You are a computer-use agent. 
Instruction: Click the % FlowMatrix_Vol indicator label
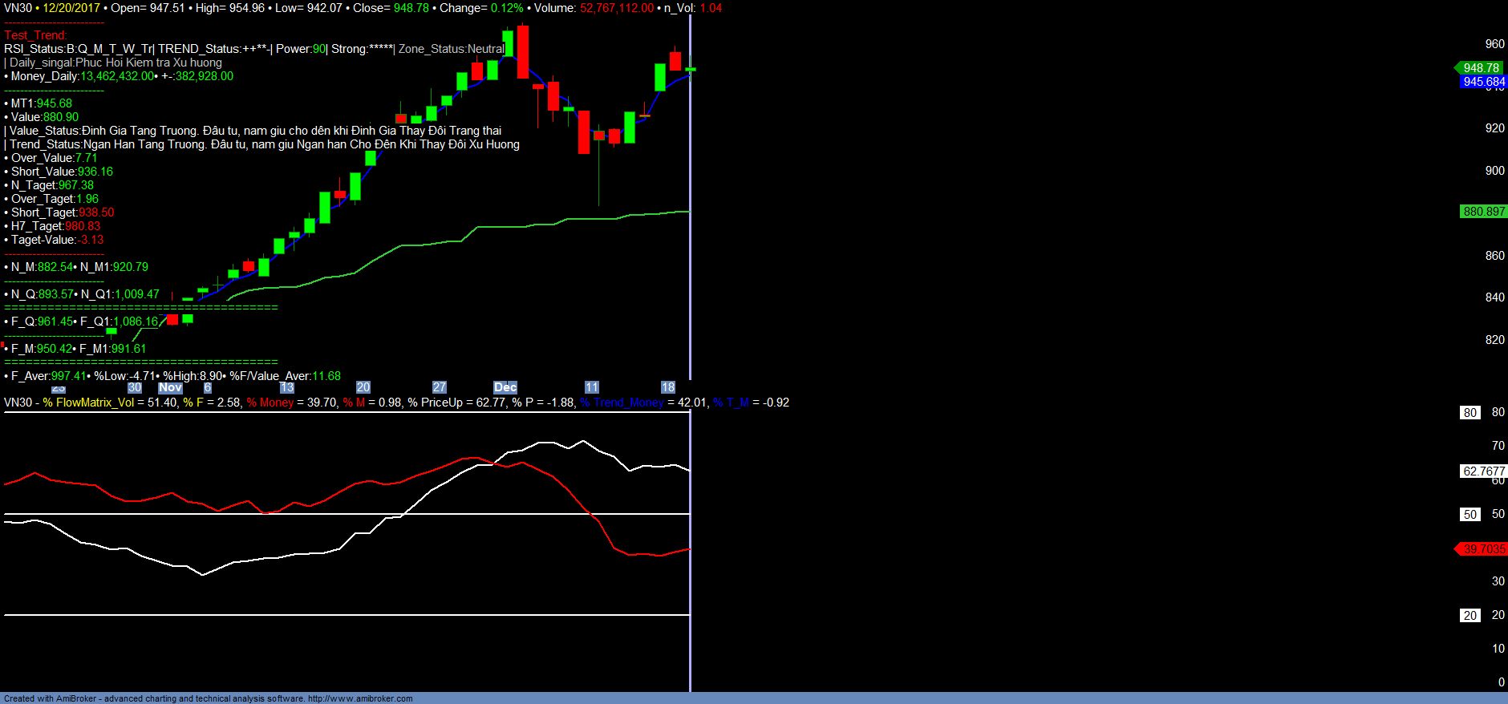[x=88, y=403]
